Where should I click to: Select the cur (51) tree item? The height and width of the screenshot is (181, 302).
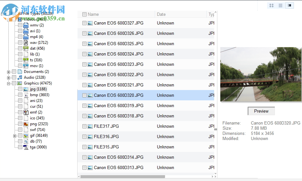click(36, 106)
